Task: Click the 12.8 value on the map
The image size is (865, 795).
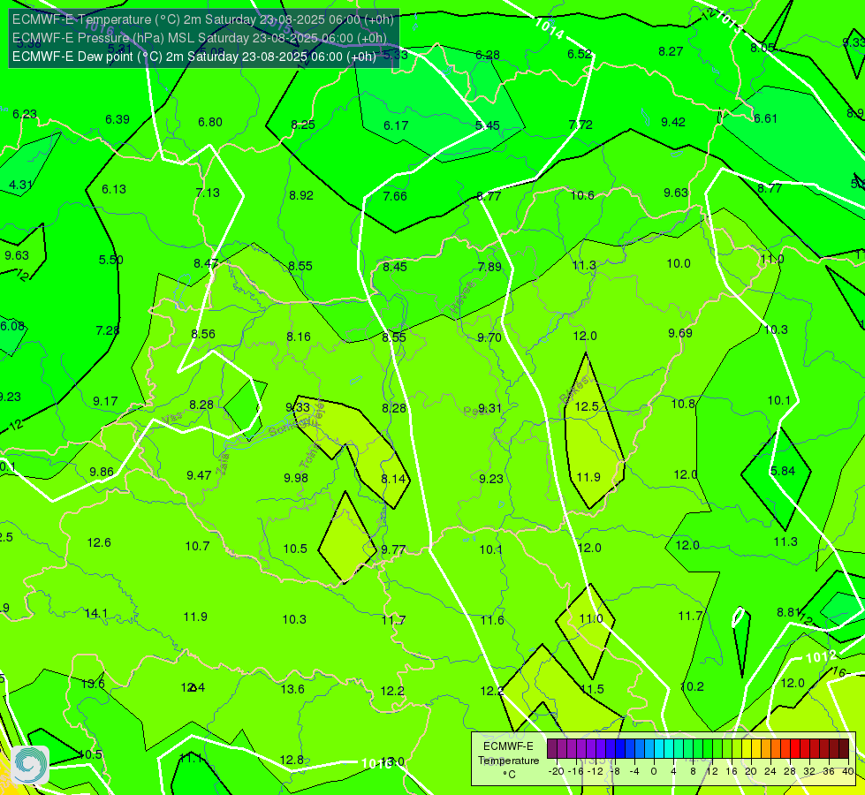Action: click(x=292, y=760)
